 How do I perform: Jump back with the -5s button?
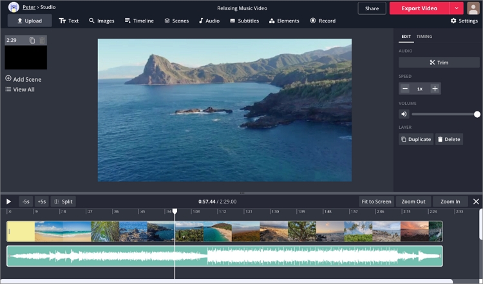coord(26,202)
